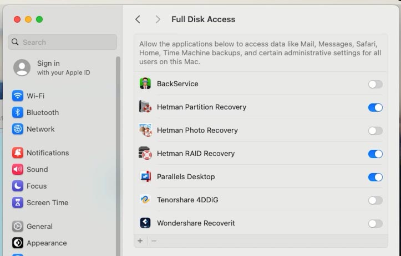
Task: Select Network in the sidebar
Action: tap(63, 129)
